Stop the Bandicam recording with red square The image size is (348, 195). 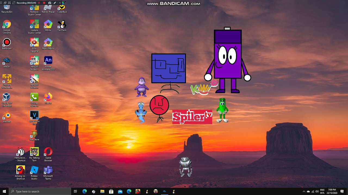(44, 3)
